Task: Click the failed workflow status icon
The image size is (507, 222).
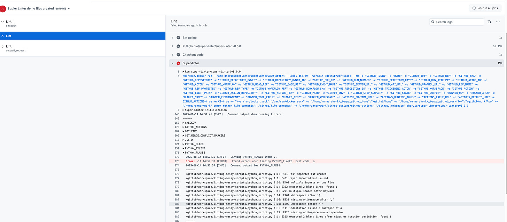Action: pyautogui.click(x=3, y=8)
